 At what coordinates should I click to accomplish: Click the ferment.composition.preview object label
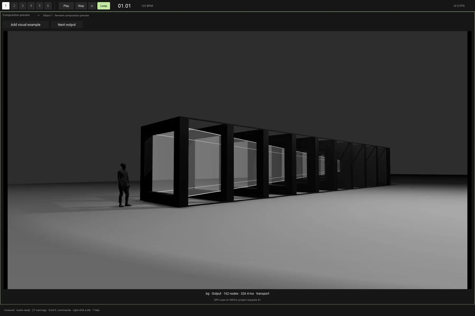pos(66,16)
